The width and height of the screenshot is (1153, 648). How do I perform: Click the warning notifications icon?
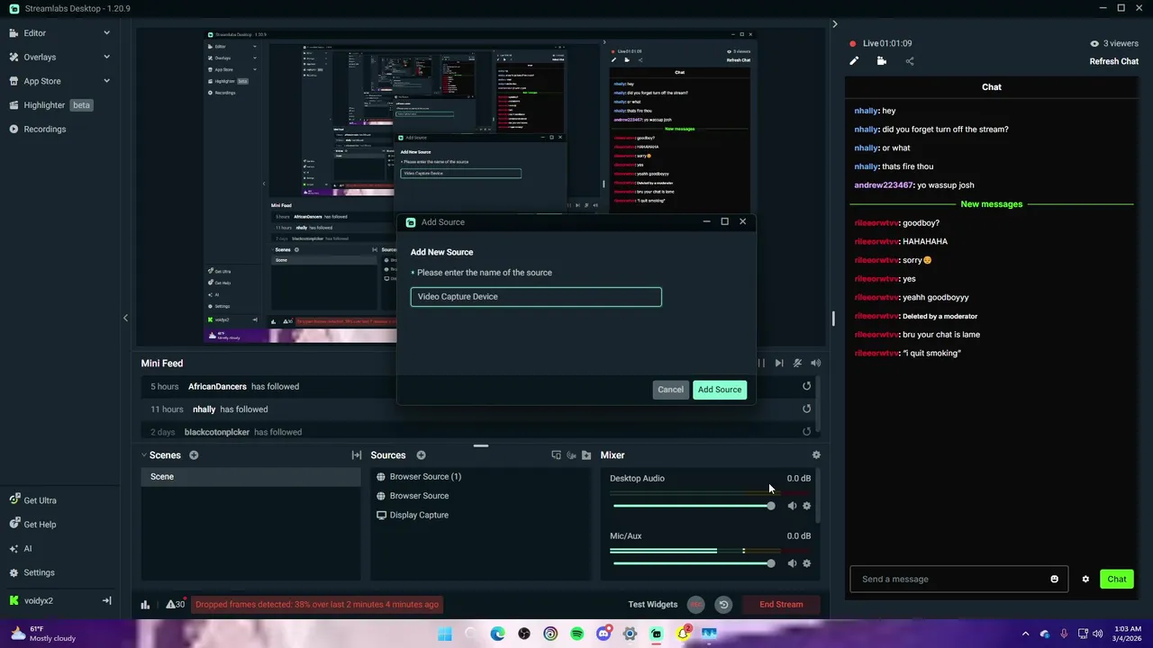[x=176, y=604]
